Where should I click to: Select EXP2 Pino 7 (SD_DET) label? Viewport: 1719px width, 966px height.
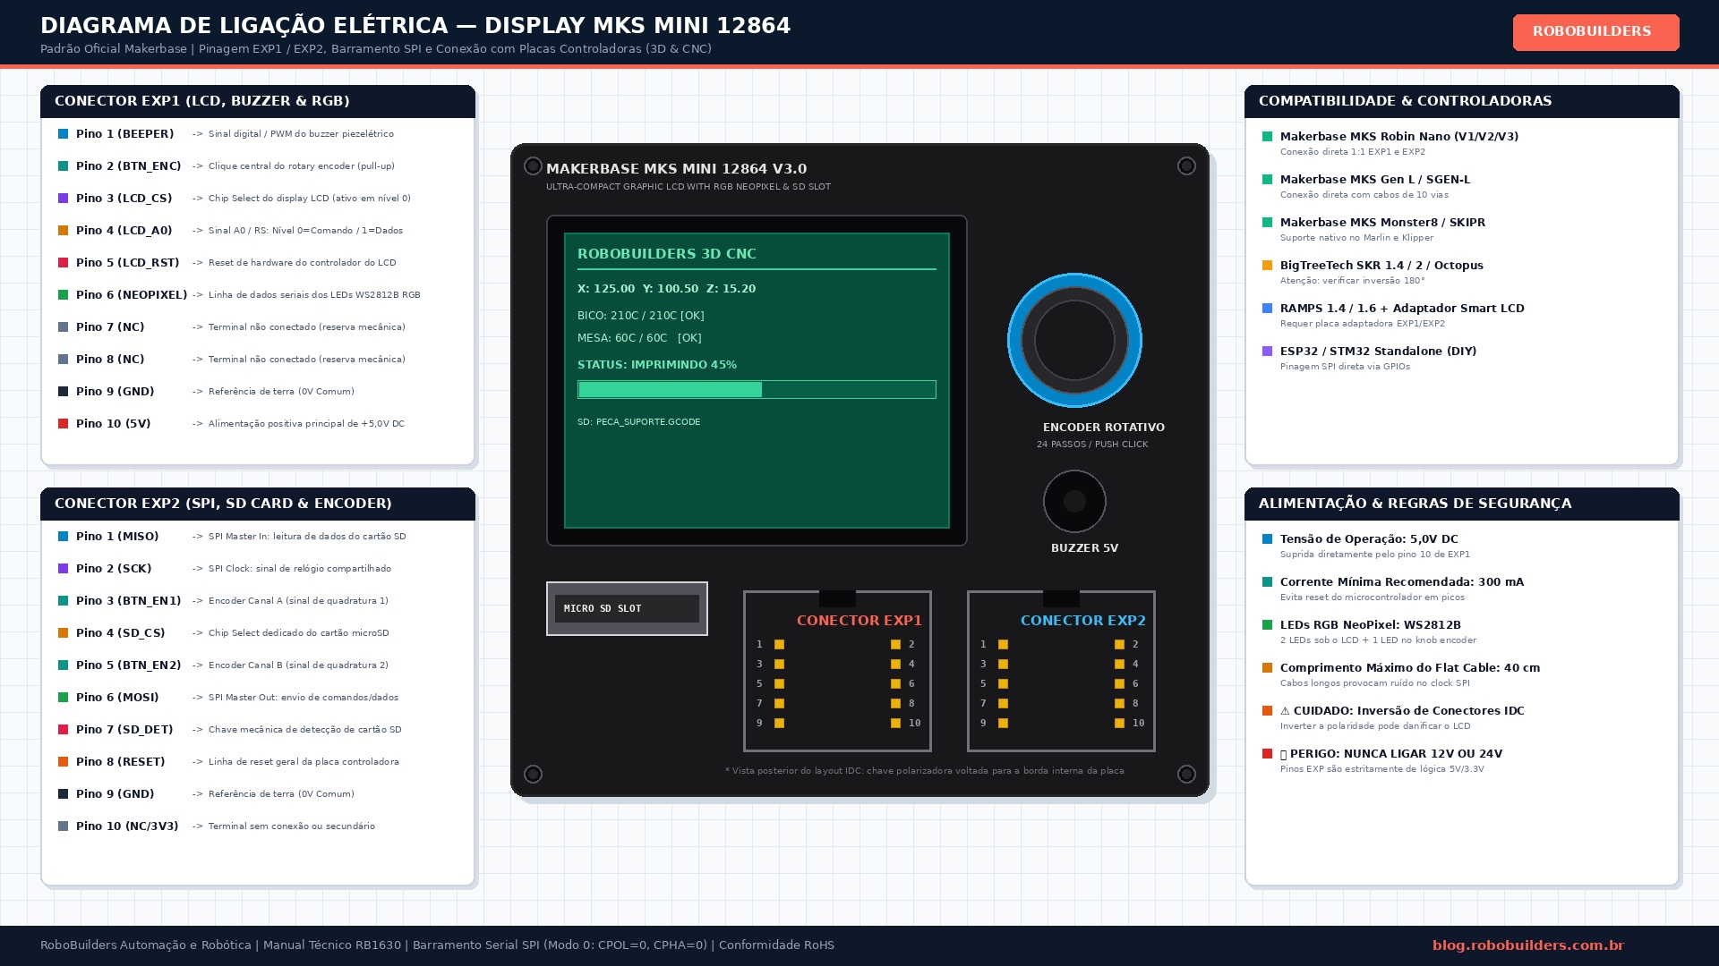pos(124,730)
